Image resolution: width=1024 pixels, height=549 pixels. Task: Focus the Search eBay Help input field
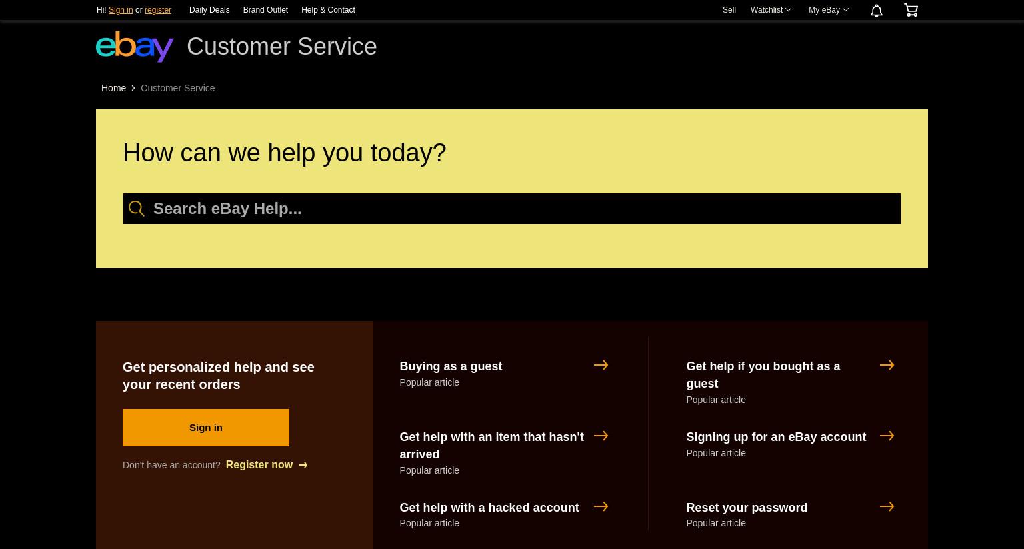pyautogui.click(x=512, y=209)
